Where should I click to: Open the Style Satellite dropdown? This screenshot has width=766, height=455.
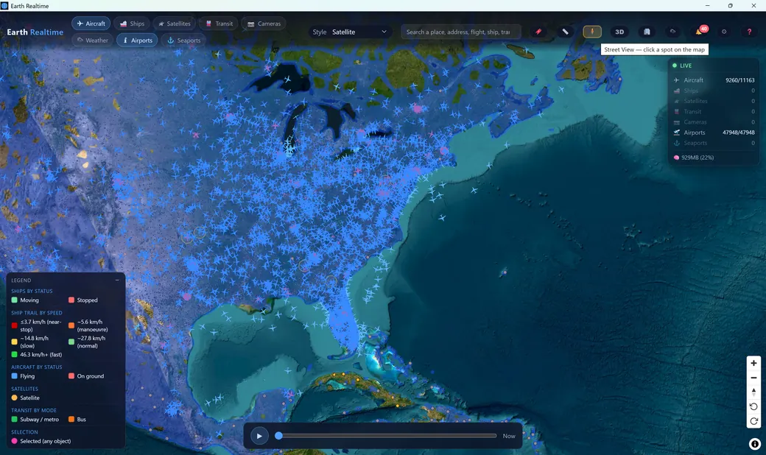tap(351, 32)
